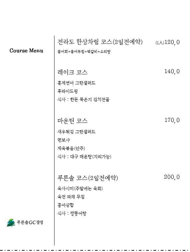
Task: Select the 멘보샤 menu item
Action: (64, 140)
